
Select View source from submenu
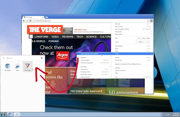point(94,69)
